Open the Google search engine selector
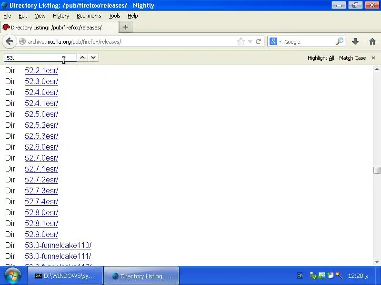 click(x=275, y=42)
